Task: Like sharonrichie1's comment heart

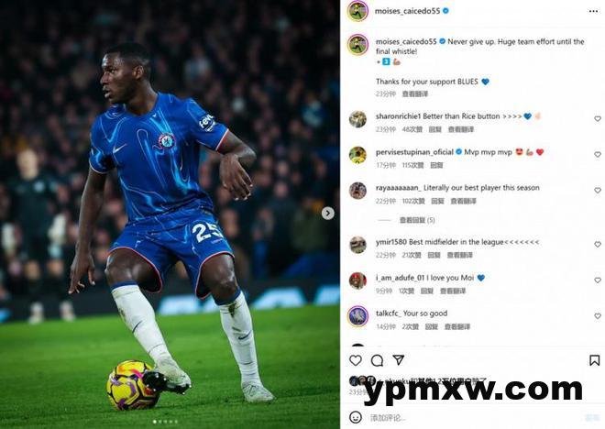Action: [598, 119]
